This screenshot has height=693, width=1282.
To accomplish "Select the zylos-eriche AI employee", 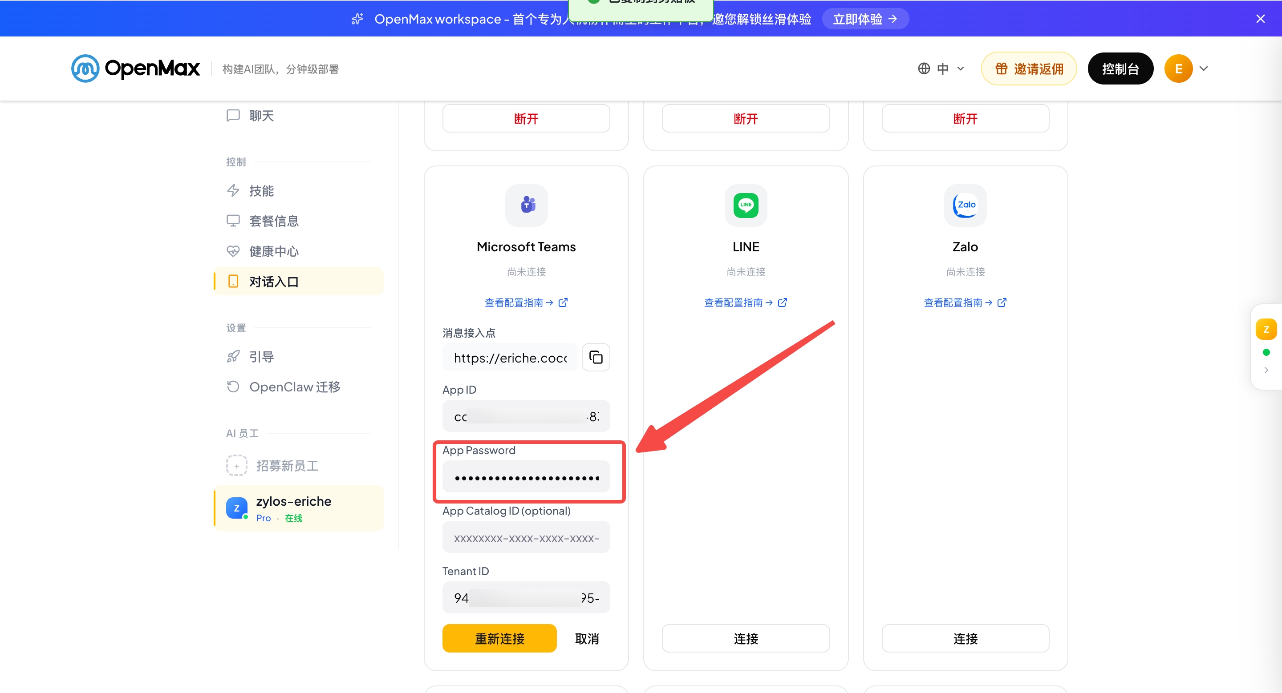I will click(x=299, y=508).
